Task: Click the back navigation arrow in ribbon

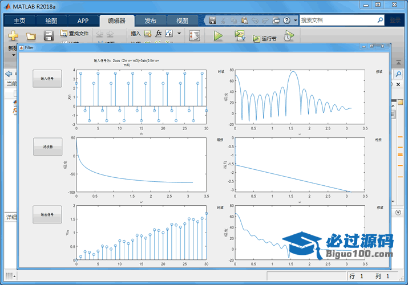Action: point(100,34)
